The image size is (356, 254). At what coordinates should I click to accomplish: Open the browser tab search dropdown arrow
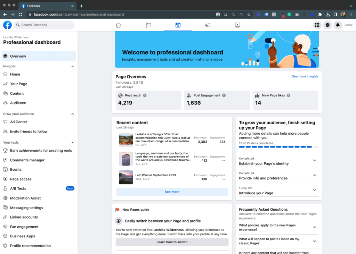tap(351, 6)
